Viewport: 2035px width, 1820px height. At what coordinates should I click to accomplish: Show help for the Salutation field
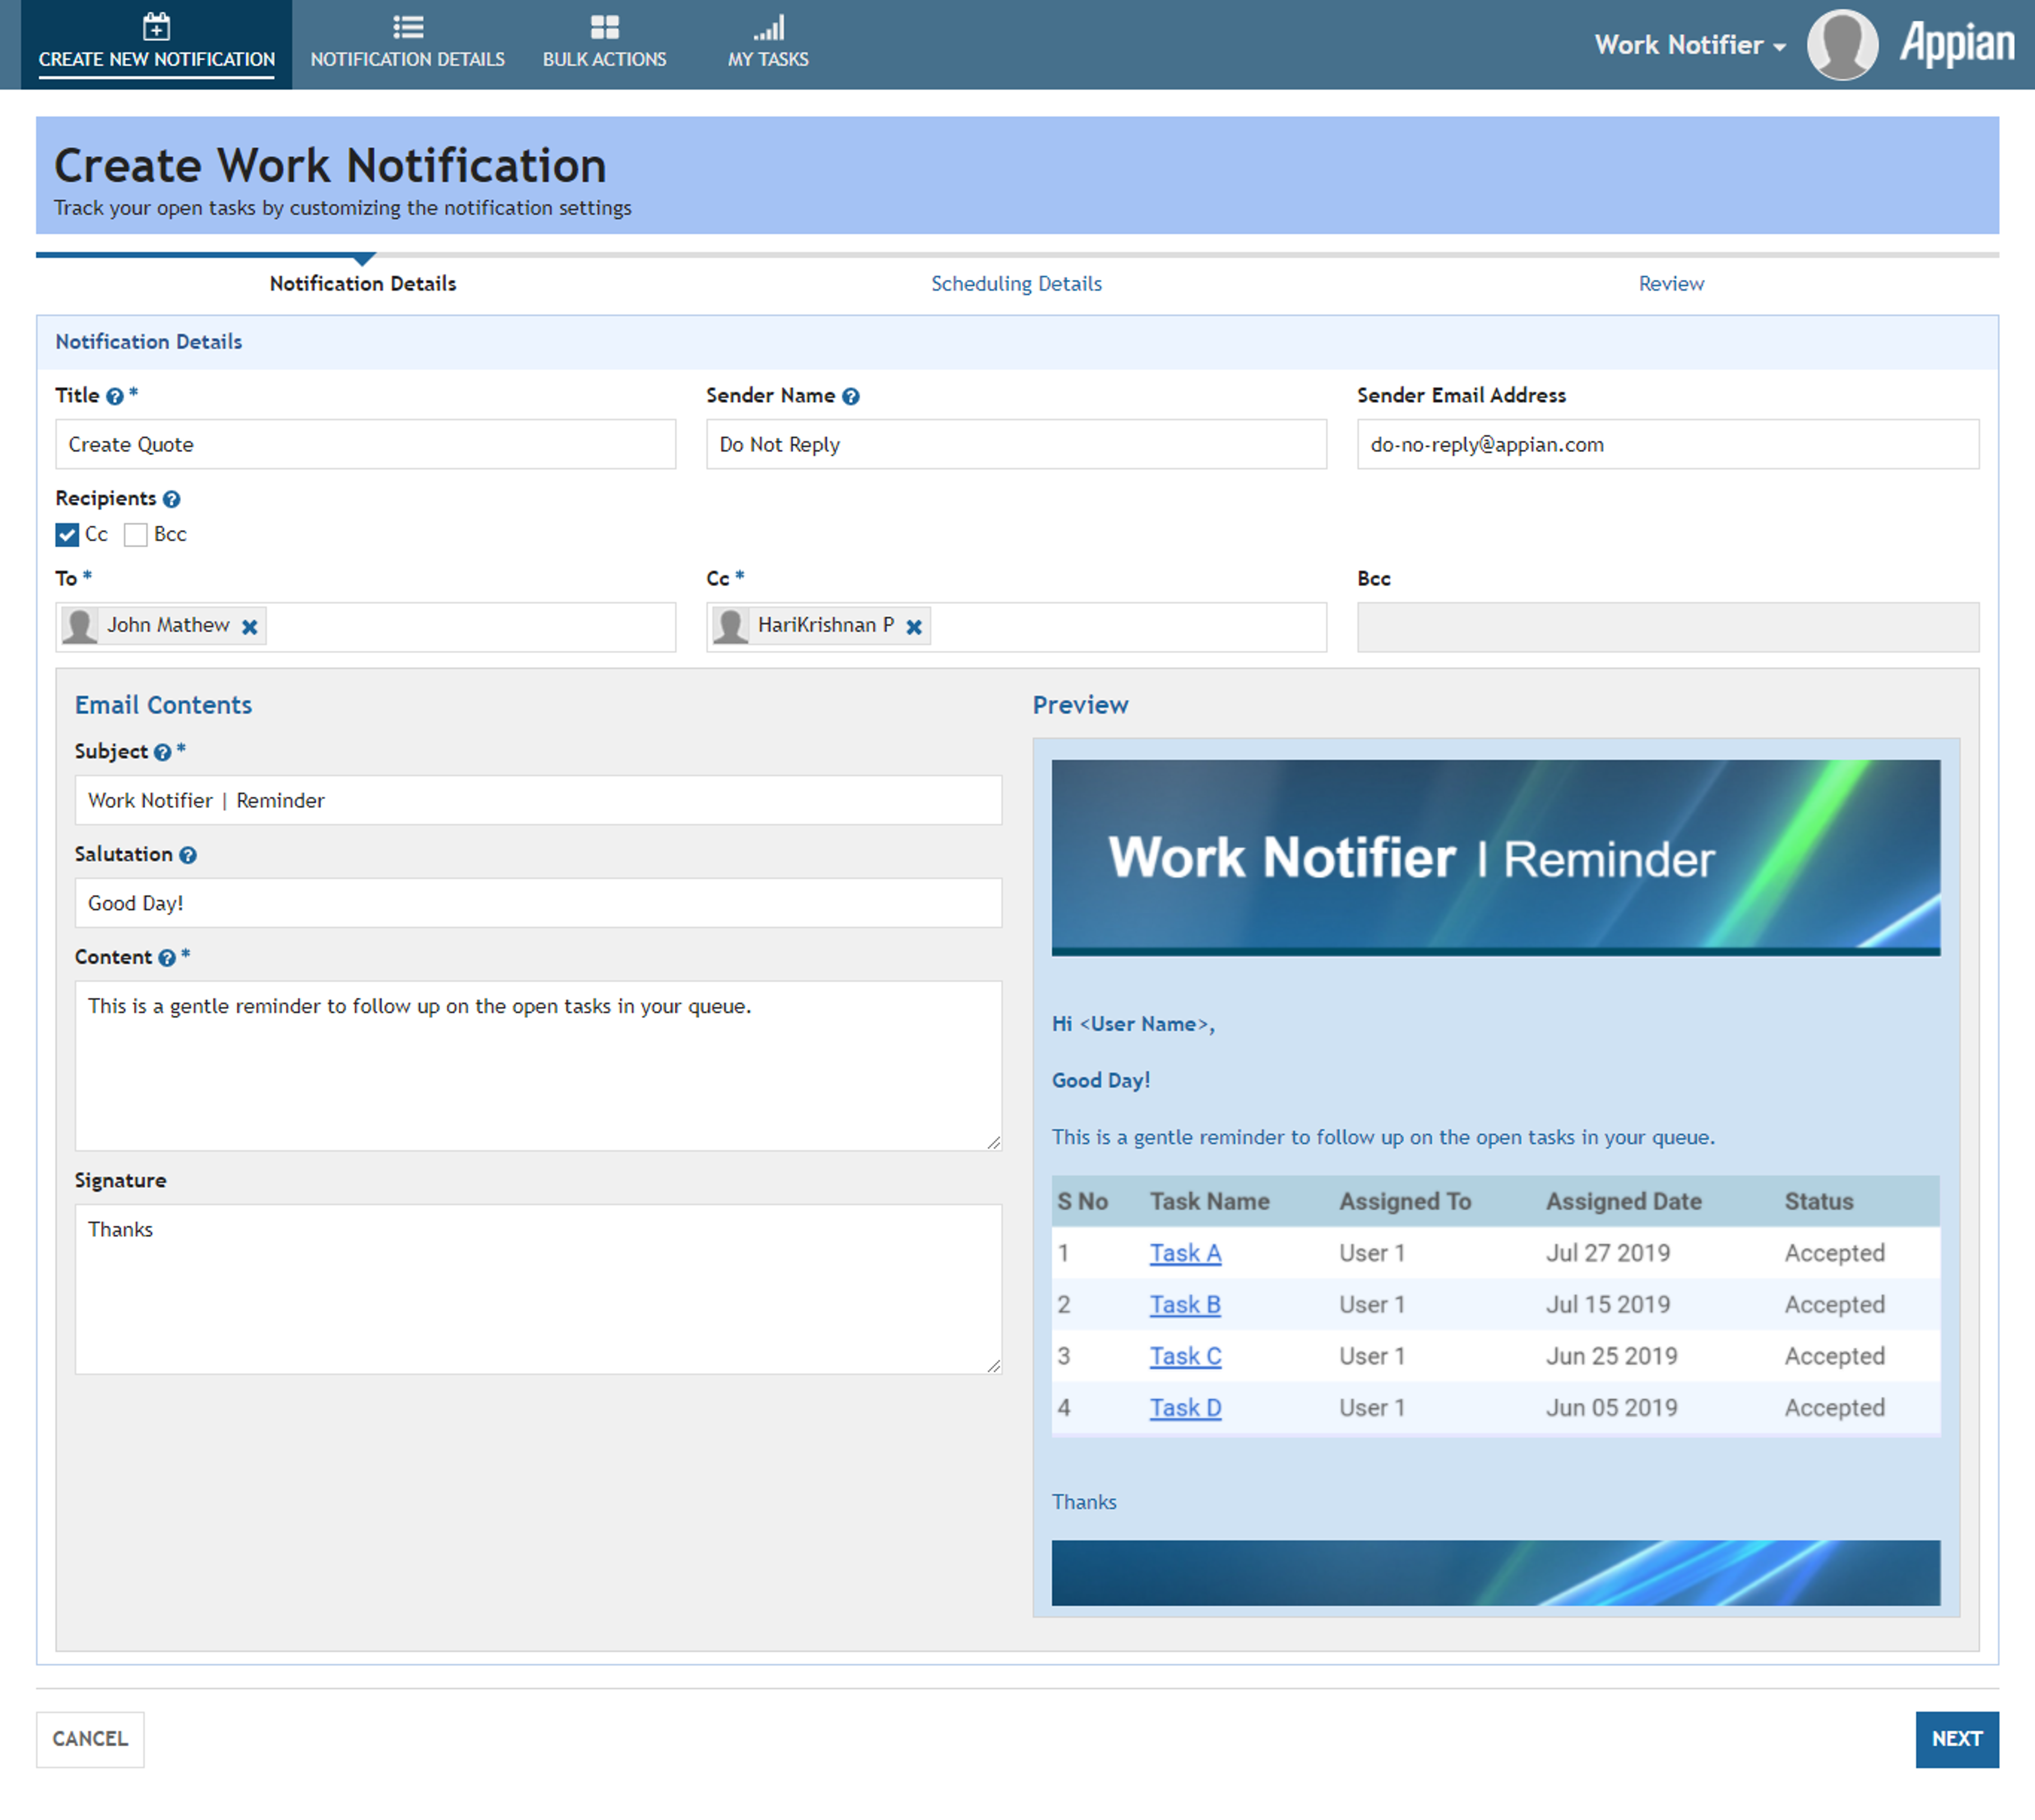(x=188, y=855)
